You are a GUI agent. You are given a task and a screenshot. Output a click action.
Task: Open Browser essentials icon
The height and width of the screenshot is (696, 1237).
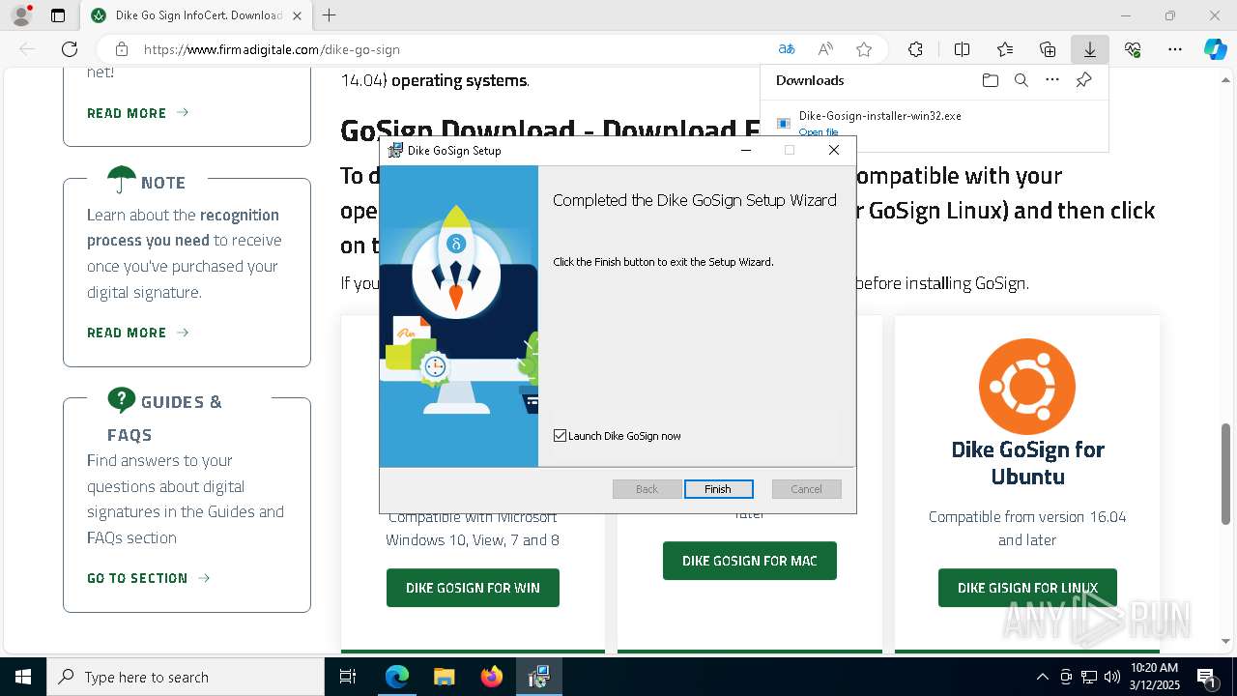pyautogui.click(x=1133, y=49)
